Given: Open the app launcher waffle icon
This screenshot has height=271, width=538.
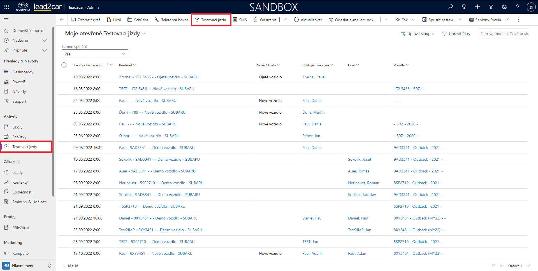Looking at the screenshot, I should [x=7, y=7].
